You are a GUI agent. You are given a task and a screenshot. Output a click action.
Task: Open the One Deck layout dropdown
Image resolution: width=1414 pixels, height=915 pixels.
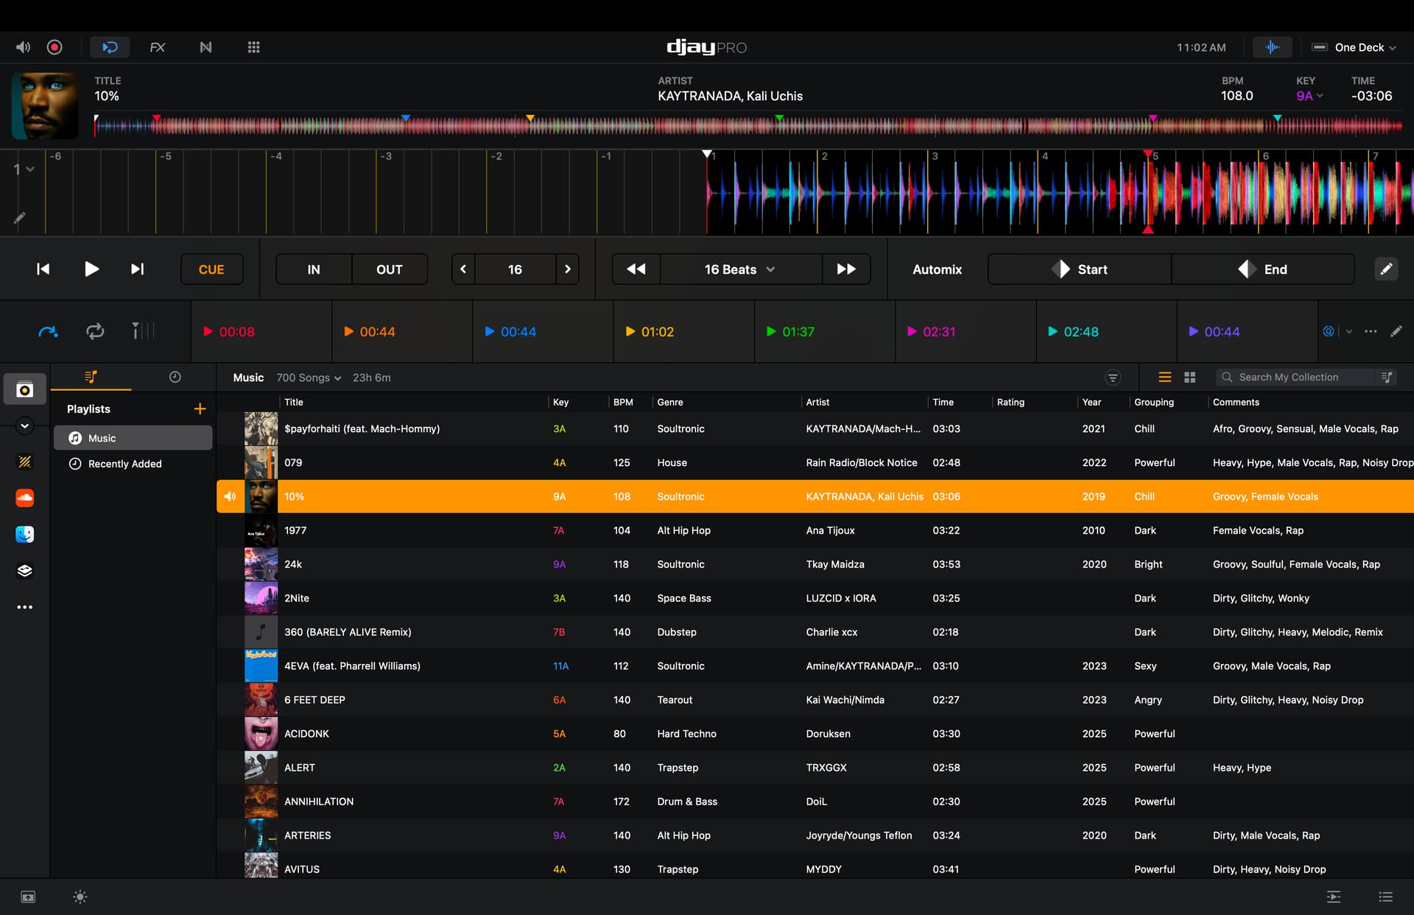coord(1354,47)
